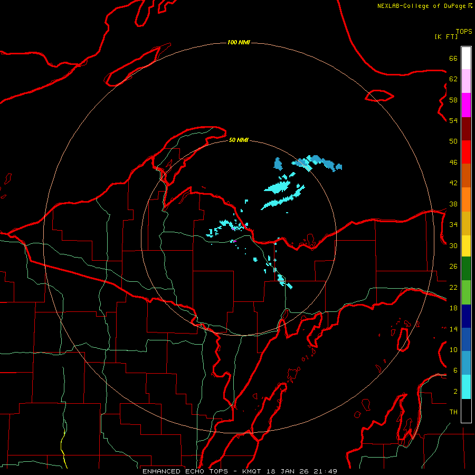
Task: Select the bright orange legend swatch
Action: click(x=466, y=199)
